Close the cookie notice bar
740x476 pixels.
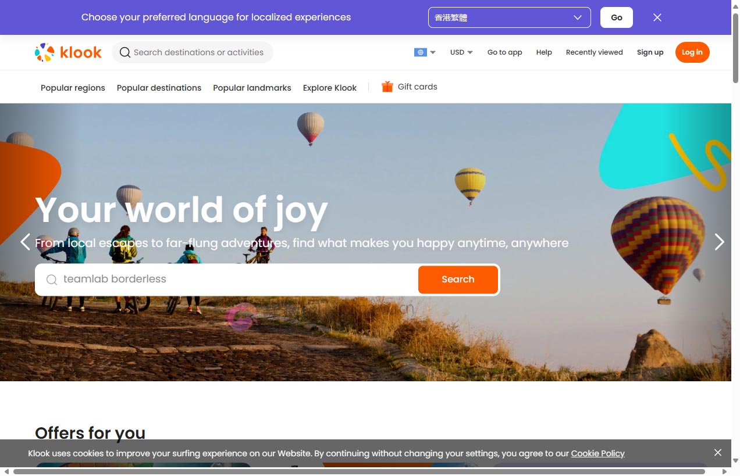[718, 453]
